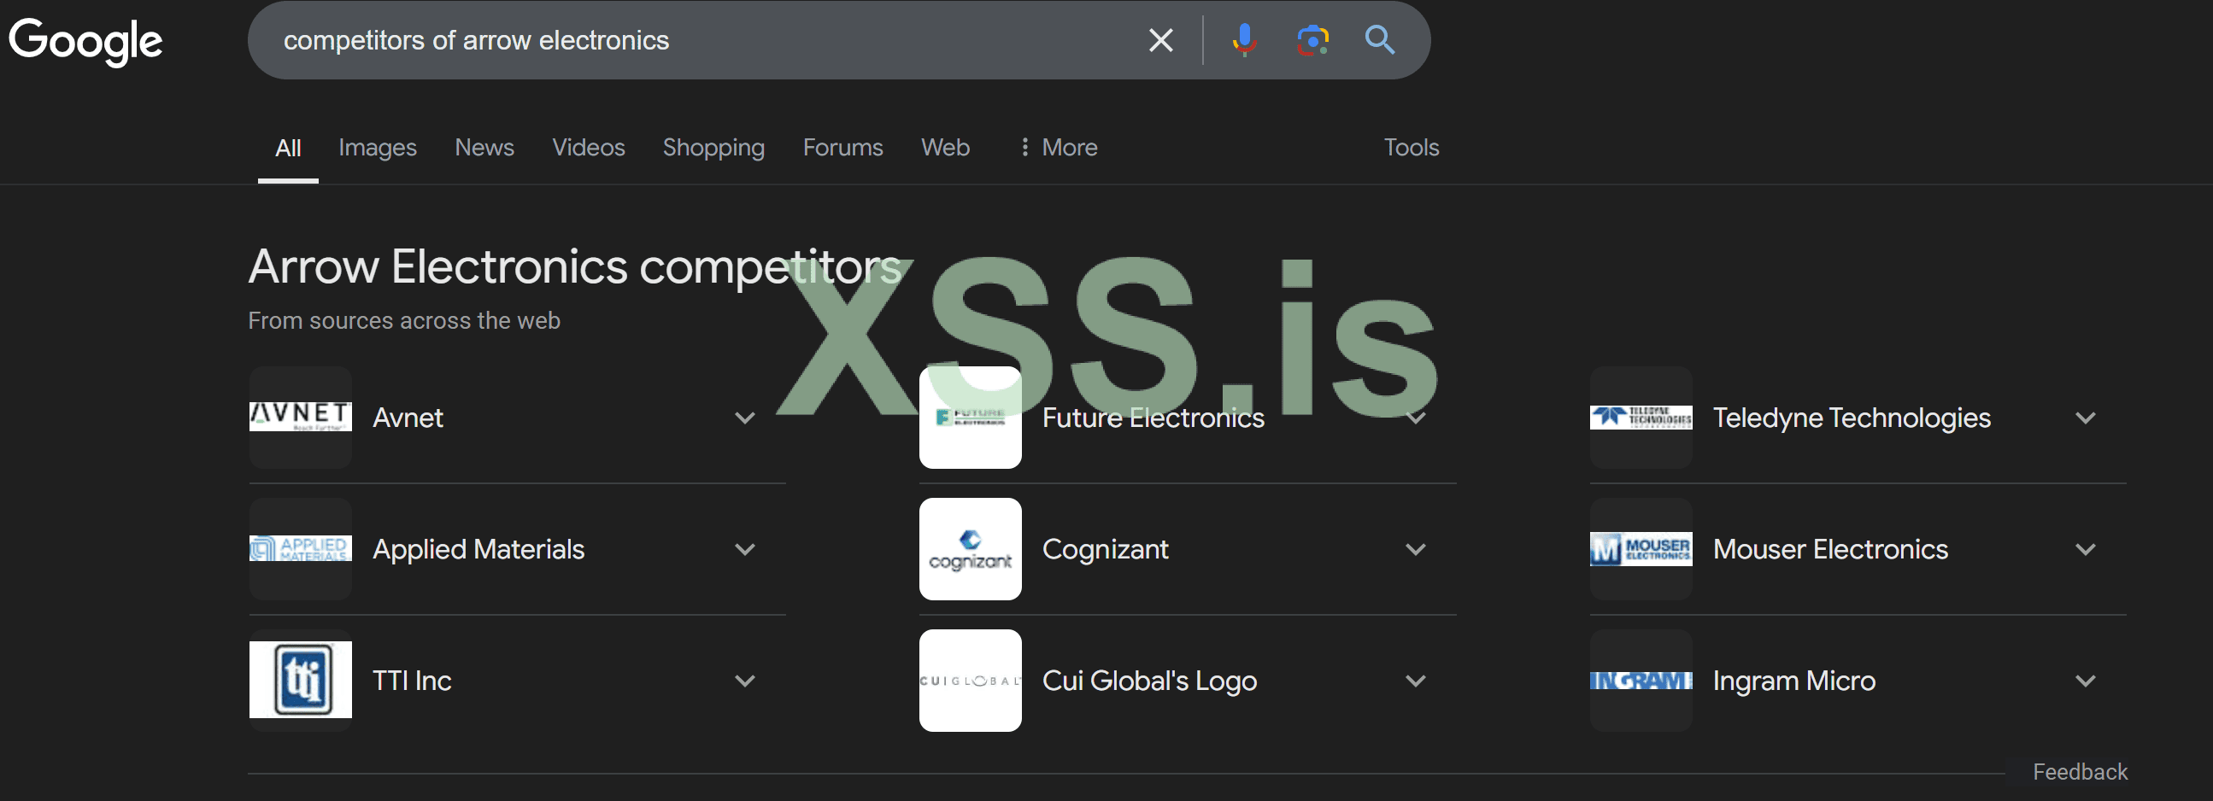Click the Feedback link
Screen dimensions: 2213x801
tap(2079, 771)
